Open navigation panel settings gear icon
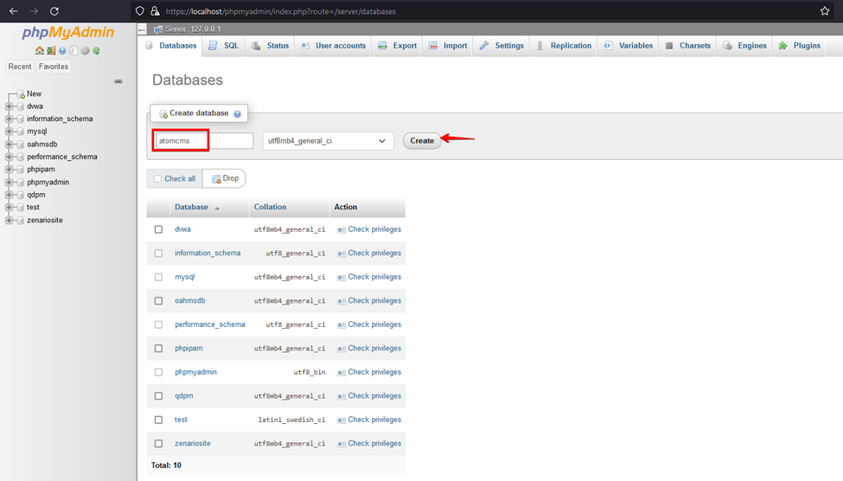 (85, 50)
